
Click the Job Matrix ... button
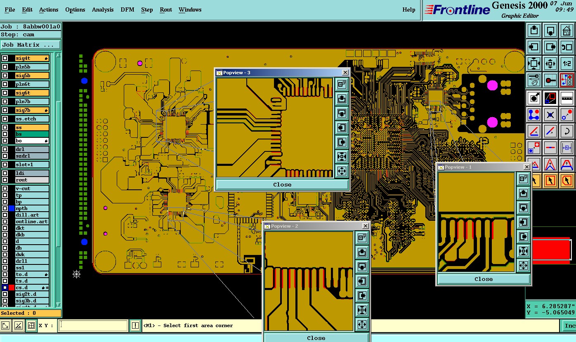(x=31, y=45)
